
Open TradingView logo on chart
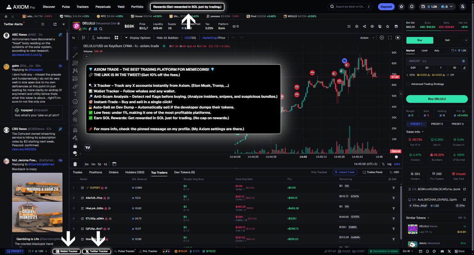[x=88, y=148]
